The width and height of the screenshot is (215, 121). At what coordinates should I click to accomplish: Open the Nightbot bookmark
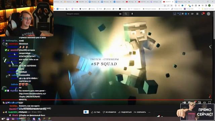pyautogui.click(x=83, y=9)
